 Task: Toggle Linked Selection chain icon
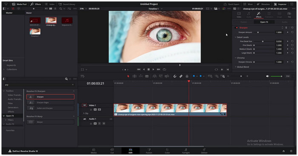coord(181,76)
